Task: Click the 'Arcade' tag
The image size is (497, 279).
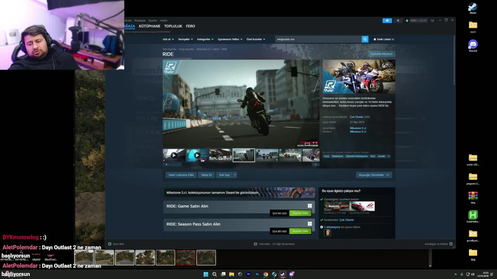Action: click(381, 156)
